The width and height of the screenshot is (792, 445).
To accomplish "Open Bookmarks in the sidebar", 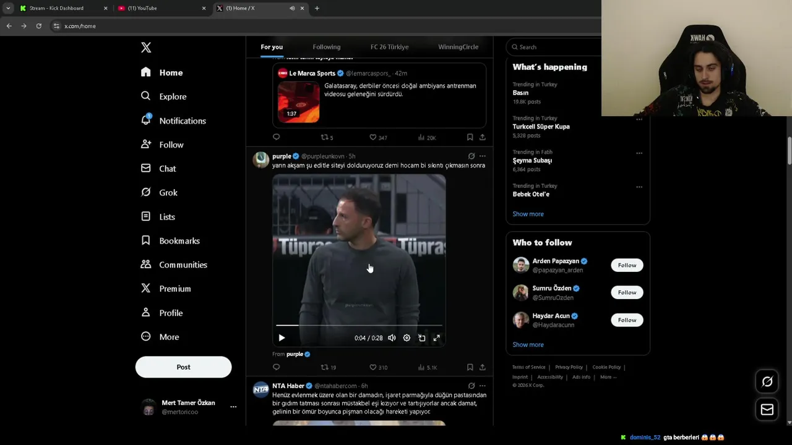I will (170, 240).
